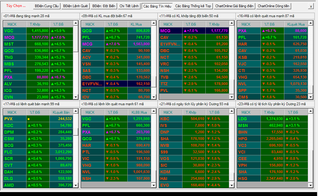Click scroll-down arrow in panel 16 table
The width and height of the screenshot is (318, 196).
[x=310, y=97]
